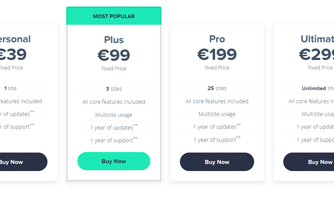This screenshot has height=199, width=334.
Task: Click 'Unlimited' sites in Ultimate plan
Action: tap(314, 88)
